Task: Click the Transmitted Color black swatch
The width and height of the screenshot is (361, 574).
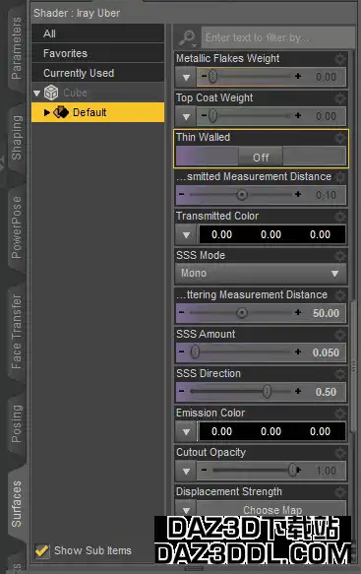Action: tap(271, 234)
